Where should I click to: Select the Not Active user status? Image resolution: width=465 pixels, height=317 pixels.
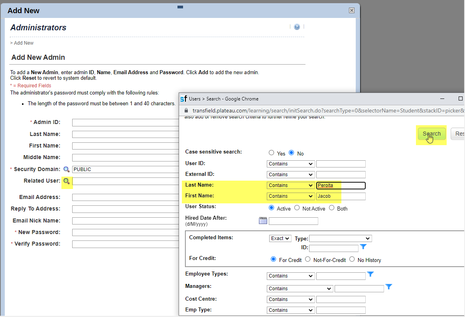tap(297, 208)
